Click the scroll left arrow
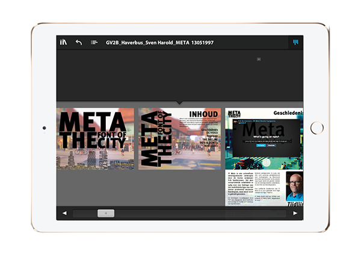Viewport: 361px width, 255px height. pyautogui.click(x=65, y=213)
